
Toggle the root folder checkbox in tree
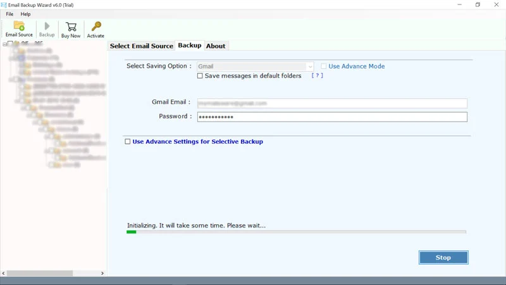click(x=10, y=43)
